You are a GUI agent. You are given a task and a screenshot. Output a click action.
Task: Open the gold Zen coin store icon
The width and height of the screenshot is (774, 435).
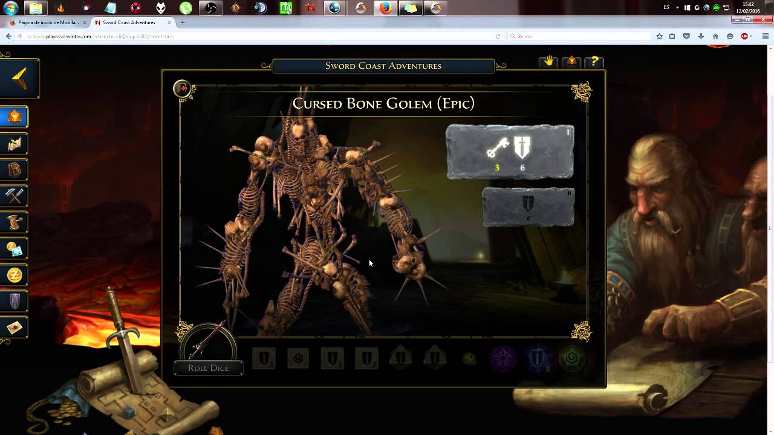pyautogui.click(x=15, y=275)
